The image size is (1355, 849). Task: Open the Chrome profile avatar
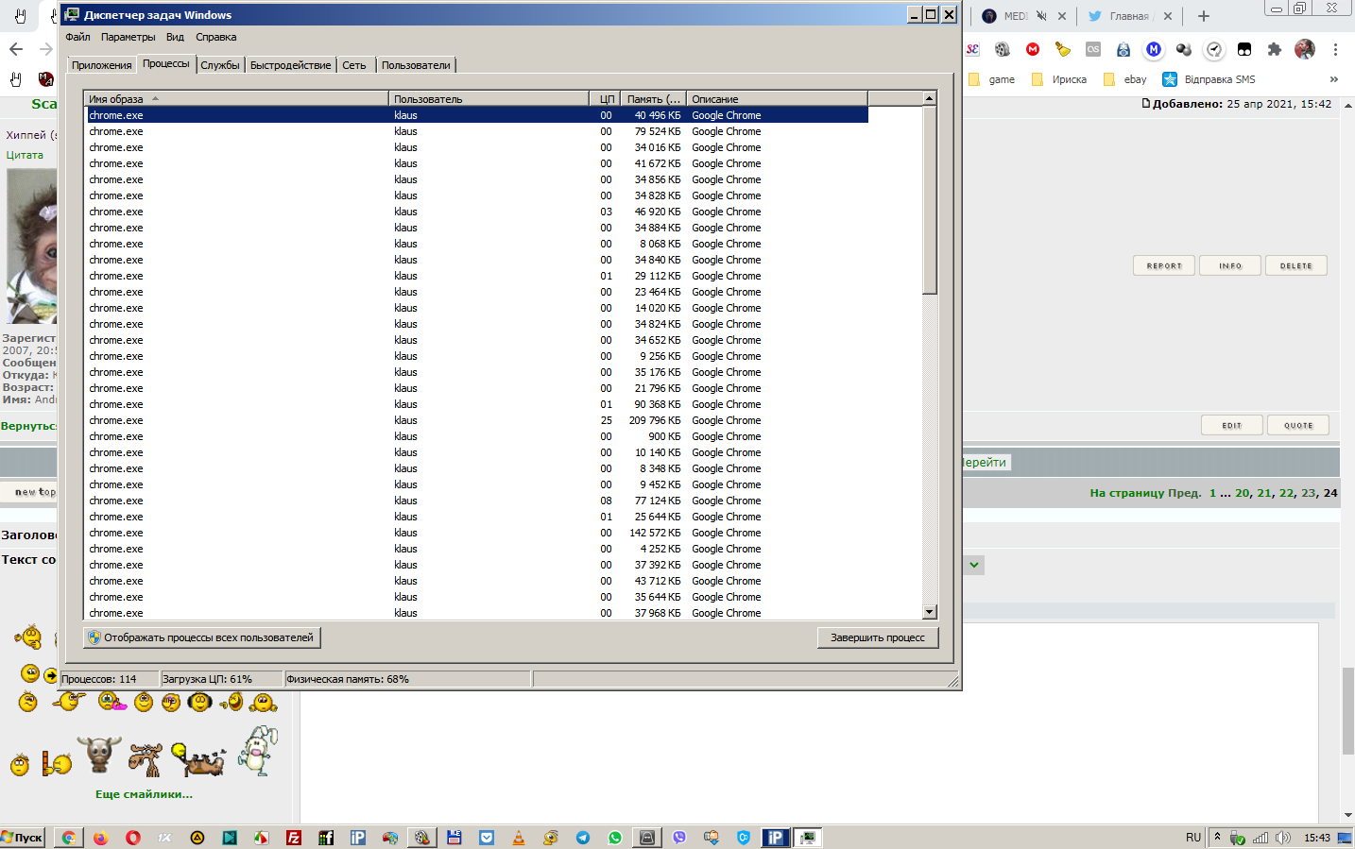(x=1305, y=49)
